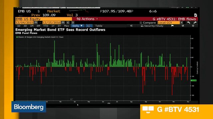Click the G #BTV 4531: EMB flows title
Image resolution: width=213 pixels, height=119 pixels.
click(174, 19)
